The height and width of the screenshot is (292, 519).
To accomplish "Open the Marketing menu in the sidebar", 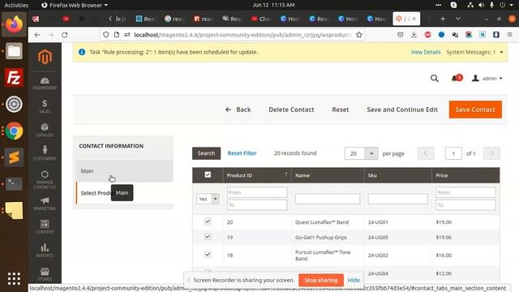I will click(x=45, y=204).
